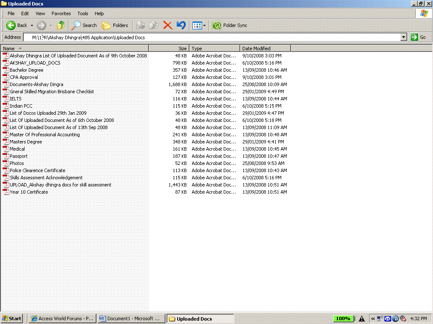Screen dimensions: 433x324
Task: Click the Start button
Action: (x=11, y=319)
